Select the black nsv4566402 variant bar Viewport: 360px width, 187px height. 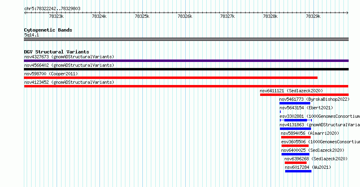tap(186, 69)
